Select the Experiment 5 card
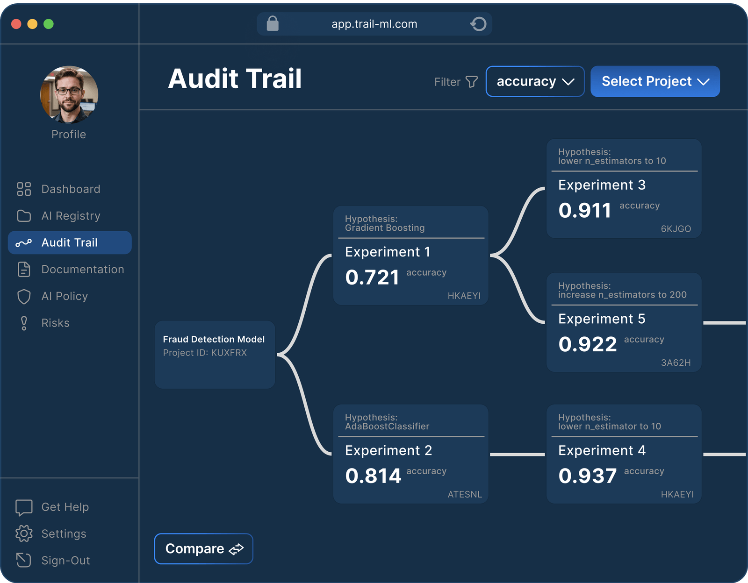748x583 pixels. click(x=624, y=323)
